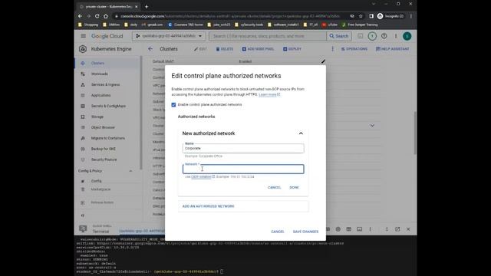This screenshot has width=491, height=276.
Task: Click Save Changes in the dialog
Action: click(305, 232)
